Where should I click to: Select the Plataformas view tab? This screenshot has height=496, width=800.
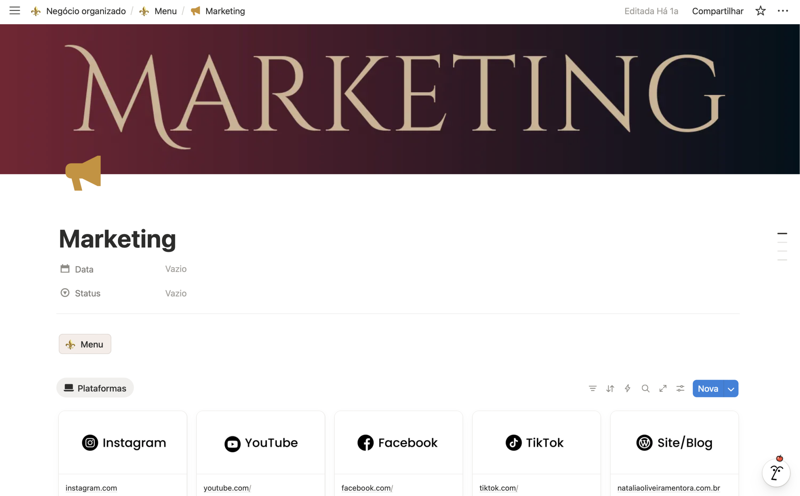tap(95, 388)
